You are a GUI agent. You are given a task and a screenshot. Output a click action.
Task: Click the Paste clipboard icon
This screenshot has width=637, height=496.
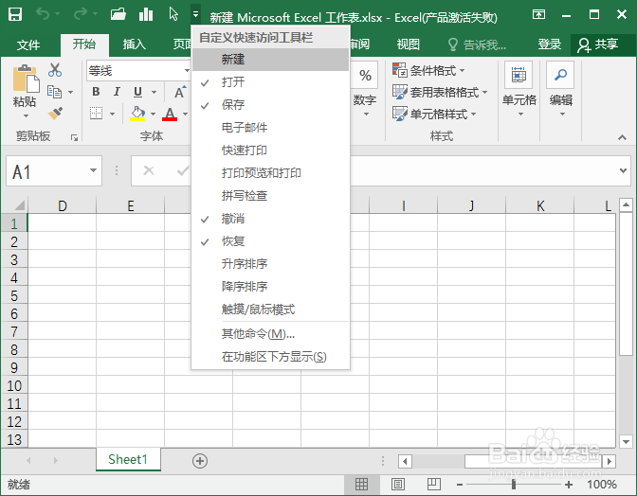[x=26, y=79]
